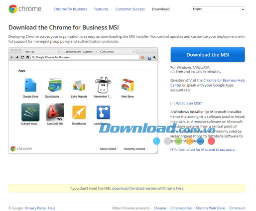Open the Privacy Policy footer link
Screen dimensions: 256x211
pos(35,208)
